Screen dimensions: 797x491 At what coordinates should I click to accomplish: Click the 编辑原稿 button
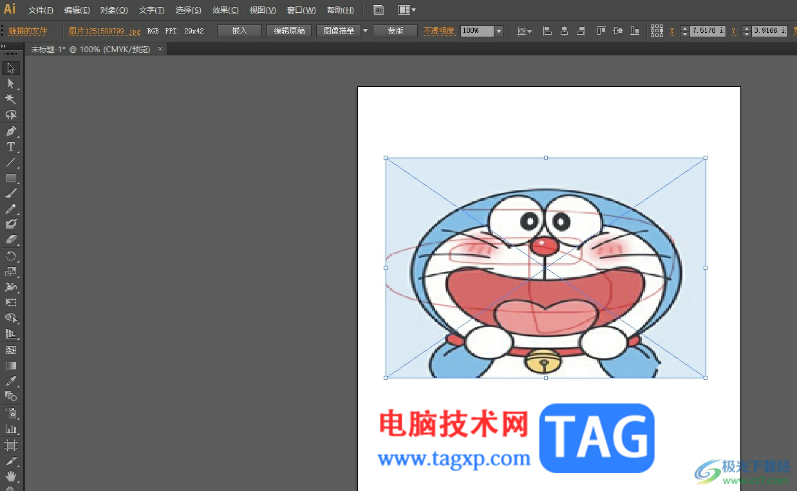click(289, 31)
